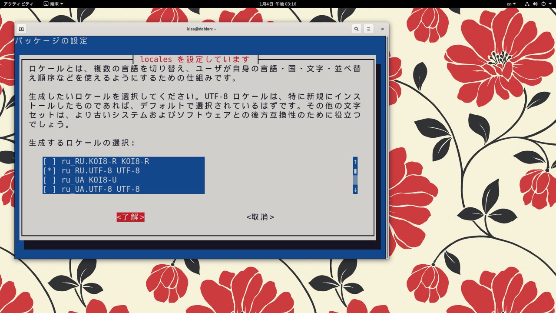Viewport: 556px width, 313px height.
Task: Click the locale list scroll up arrow
Action: (355, 162)
